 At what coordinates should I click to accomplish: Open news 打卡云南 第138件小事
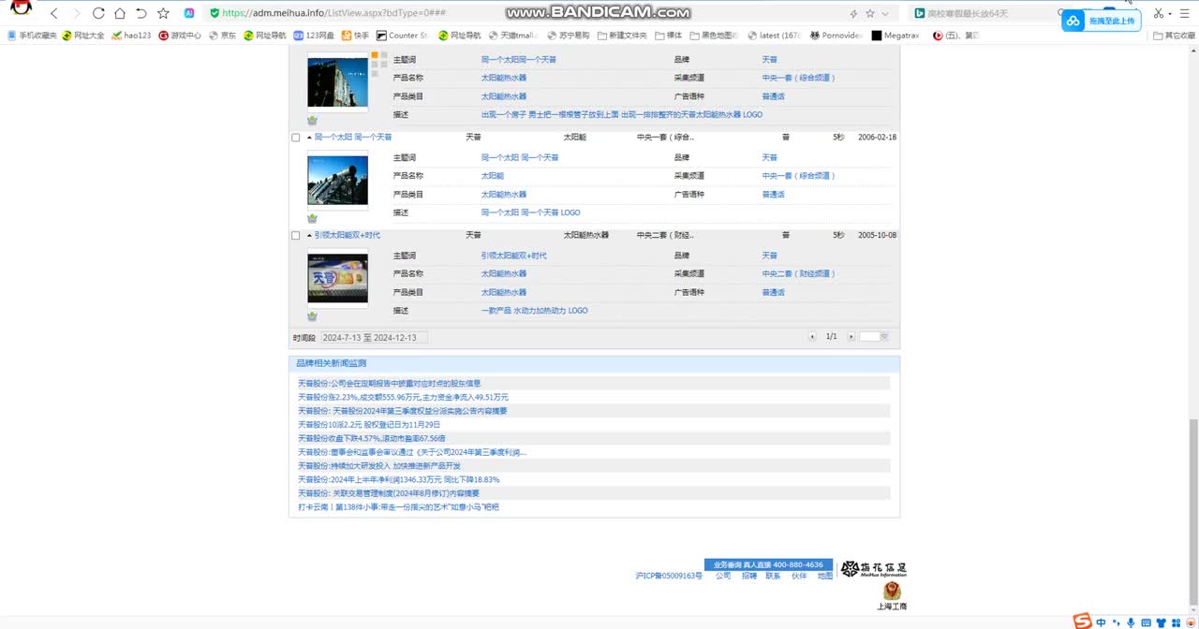click(x=398, y=507)
